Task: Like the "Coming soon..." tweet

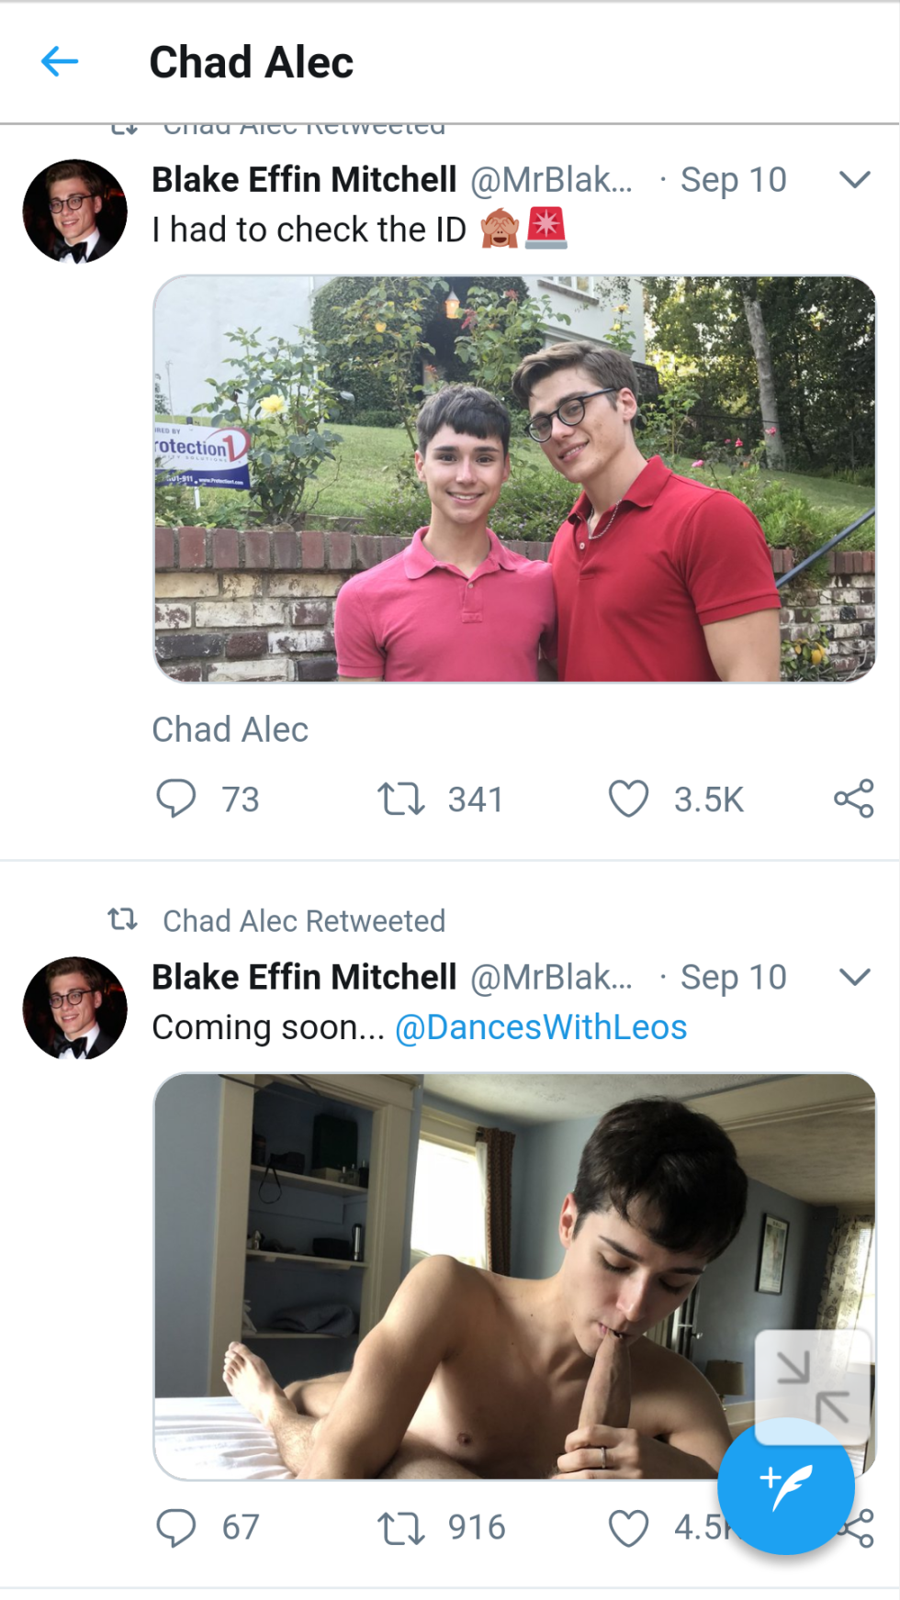Action: (x=629, y=1527)
